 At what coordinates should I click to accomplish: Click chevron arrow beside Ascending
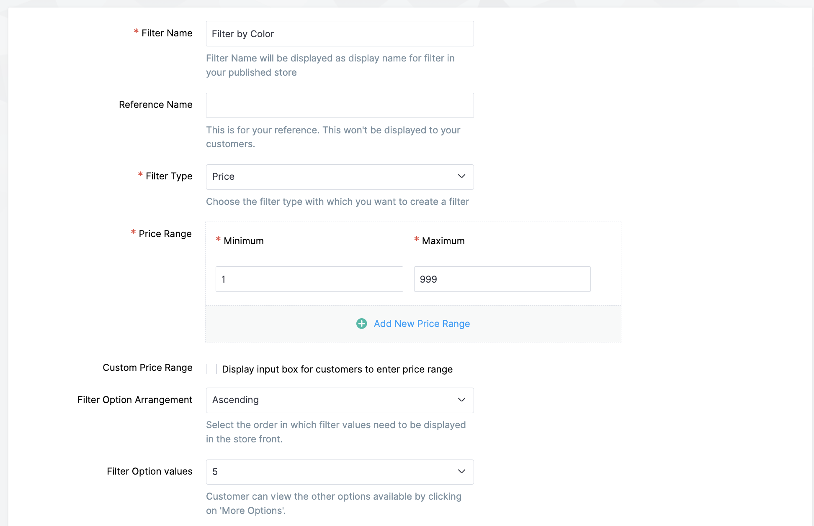click(x=461, y=400)
